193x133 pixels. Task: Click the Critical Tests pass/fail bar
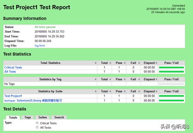(x=171, y=67)
